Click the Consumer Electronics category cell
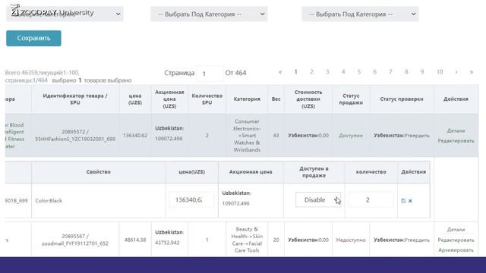The image size is (486, 273). click(247, 136)
